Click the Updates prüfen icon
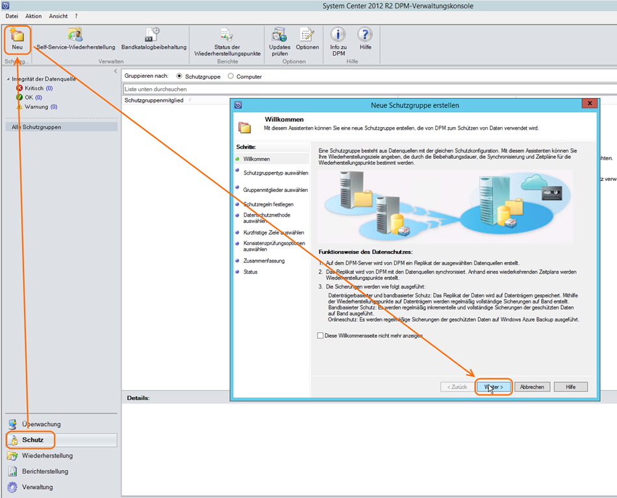Image resolution: width=617 pixels, height=498 pixels. tap(279, 38)
